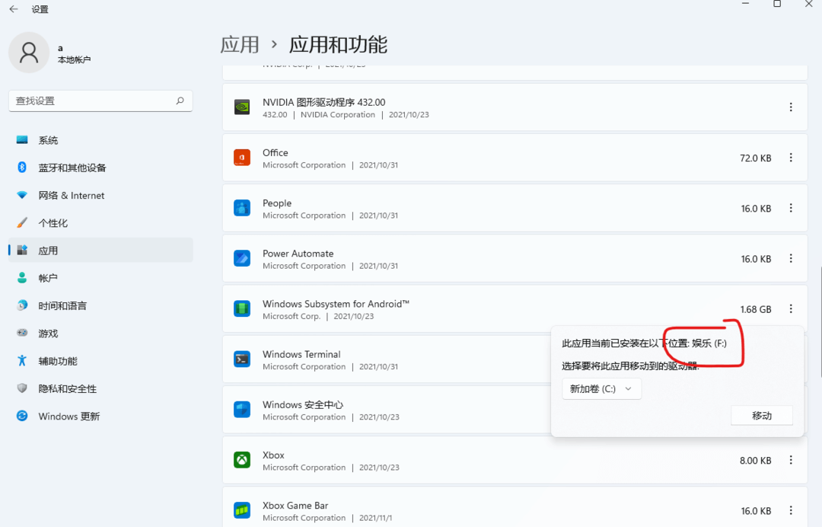Click the vertical scrollbar thumb
Screen dimensions: 822x527
pos(820,322)
